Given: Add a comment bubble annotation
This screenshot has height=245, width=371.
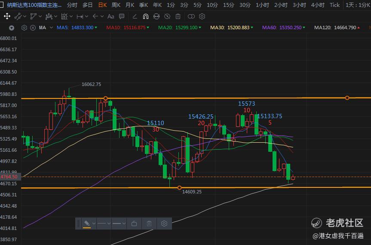Looking at the screenshot, I should click(x=122, y=16).
